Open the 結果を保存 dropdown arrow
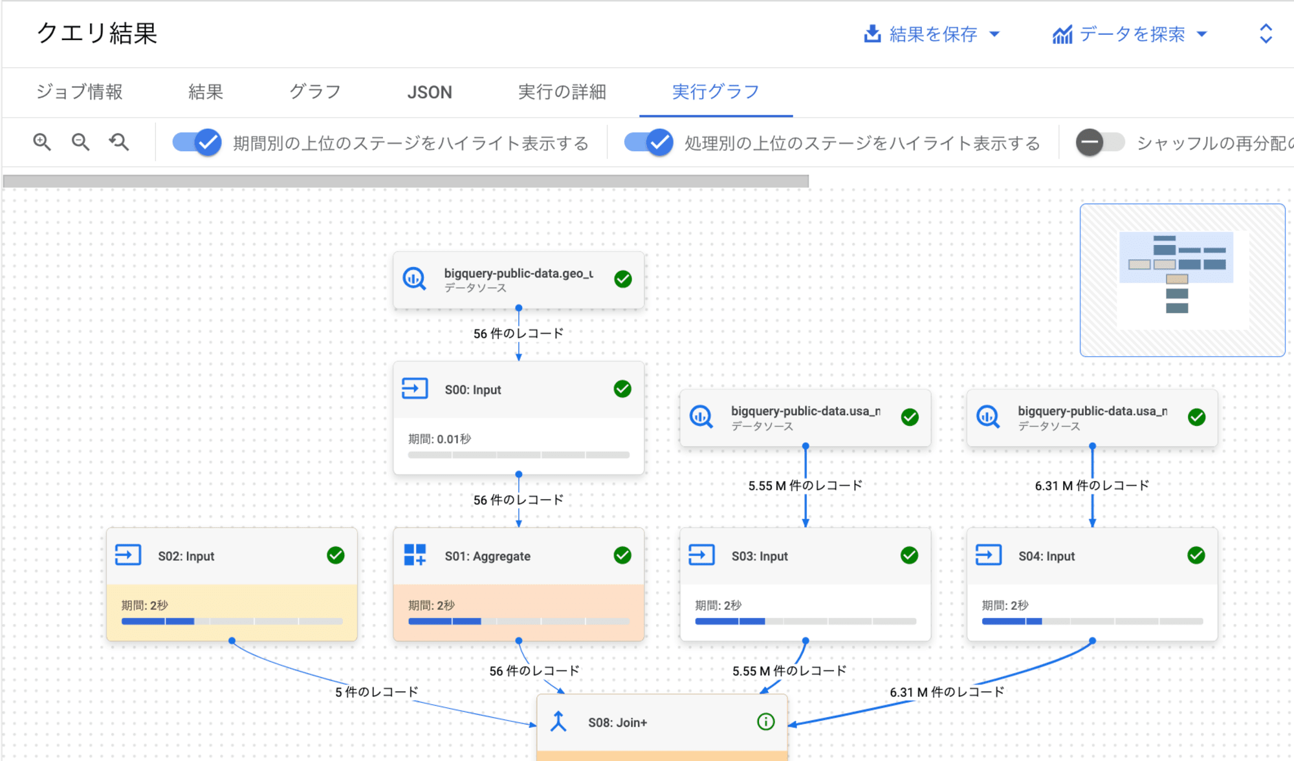 [995, 34]
